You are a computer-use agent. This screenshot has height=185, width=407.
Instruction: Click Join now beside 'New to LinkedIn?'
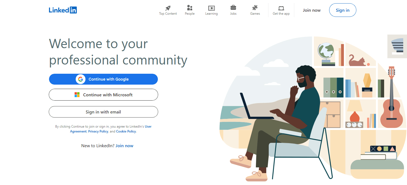click(x=124, y=146)
